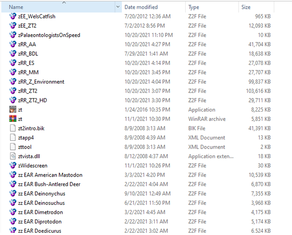
Task: Select the ztvista.dll gear file icon
Action: (x=13, y=156)
